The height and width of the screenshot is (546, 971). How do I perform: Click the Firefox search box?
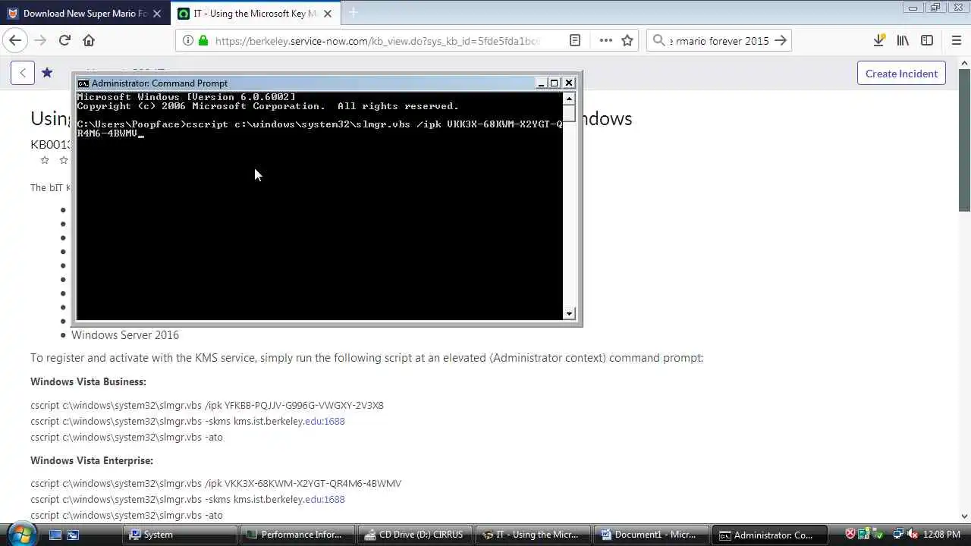pos(719,41)
